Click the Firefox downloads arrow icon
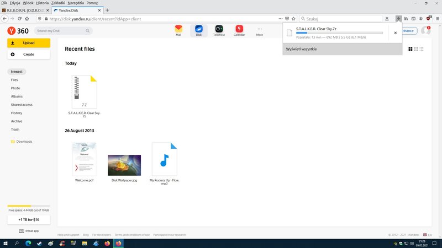442x248 pixels. tap(398, 19)
